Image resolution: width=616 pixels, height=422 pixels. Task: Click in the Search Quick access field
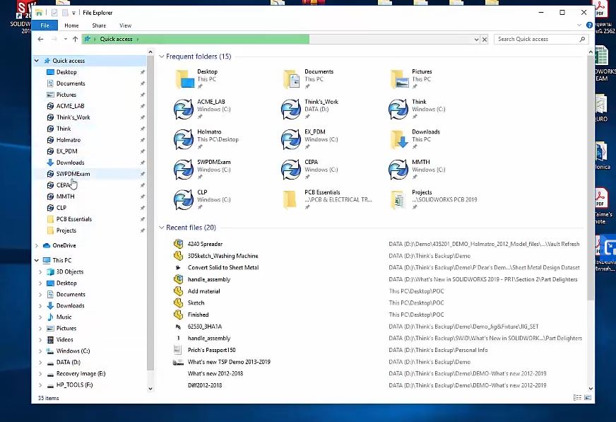click(x=536, y=39)
